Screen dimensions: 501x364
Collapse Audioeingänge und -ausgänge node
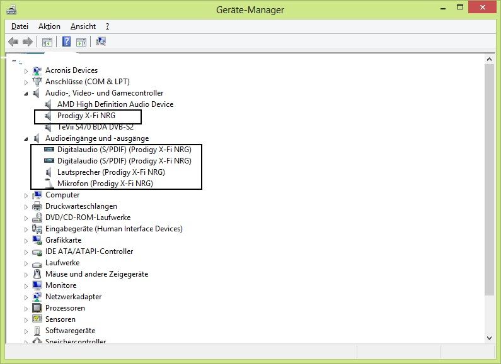26,139
